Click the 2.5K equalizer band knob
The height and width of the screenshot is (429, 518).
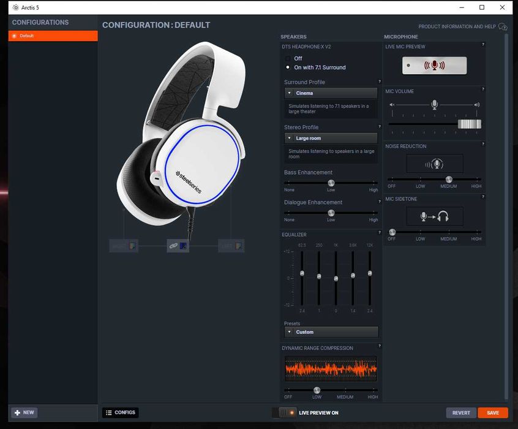coord(353,276)
